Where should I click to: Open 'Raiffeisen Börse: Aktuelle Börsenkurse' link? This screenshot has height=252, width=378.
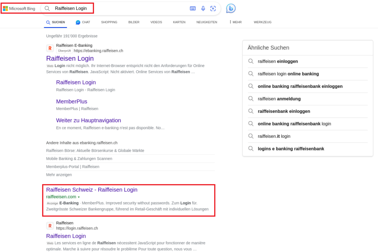click(95, 151)
